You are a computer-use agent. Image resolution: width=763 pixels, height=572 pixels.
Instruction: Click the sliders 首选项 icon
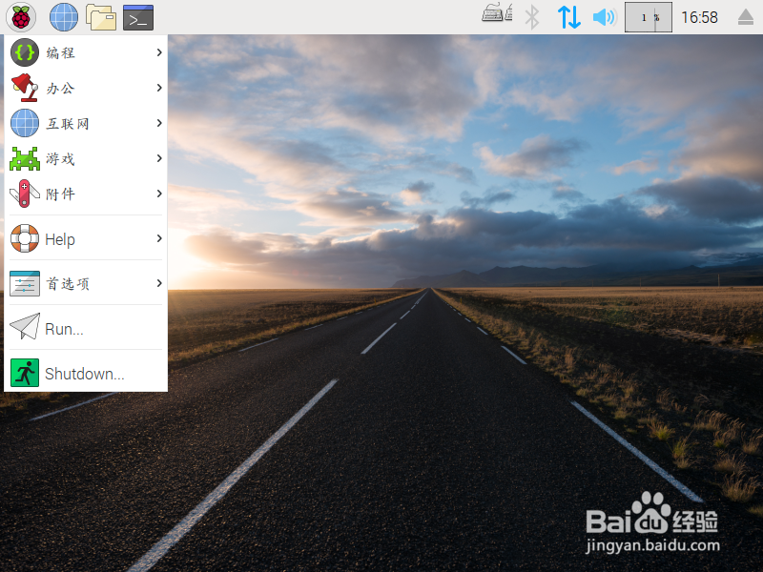[x=25, y=283]
